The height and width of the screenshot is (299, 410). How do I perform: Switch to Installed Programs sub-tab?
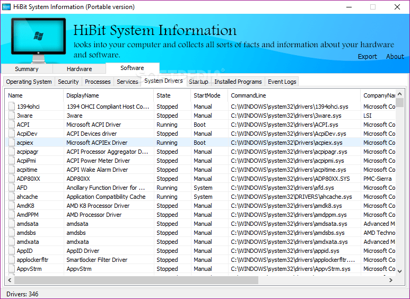pos(238,82)
